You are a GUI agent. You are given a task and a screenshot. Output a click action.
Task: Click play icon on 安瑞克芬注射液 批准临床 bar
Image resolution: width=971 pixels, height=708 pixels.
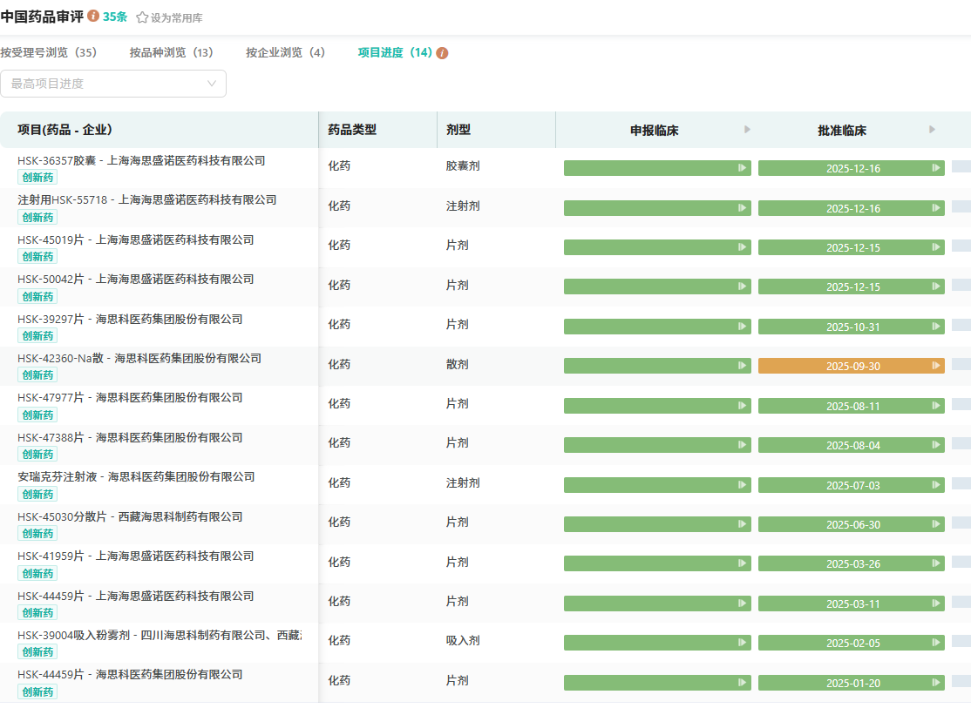936,485
